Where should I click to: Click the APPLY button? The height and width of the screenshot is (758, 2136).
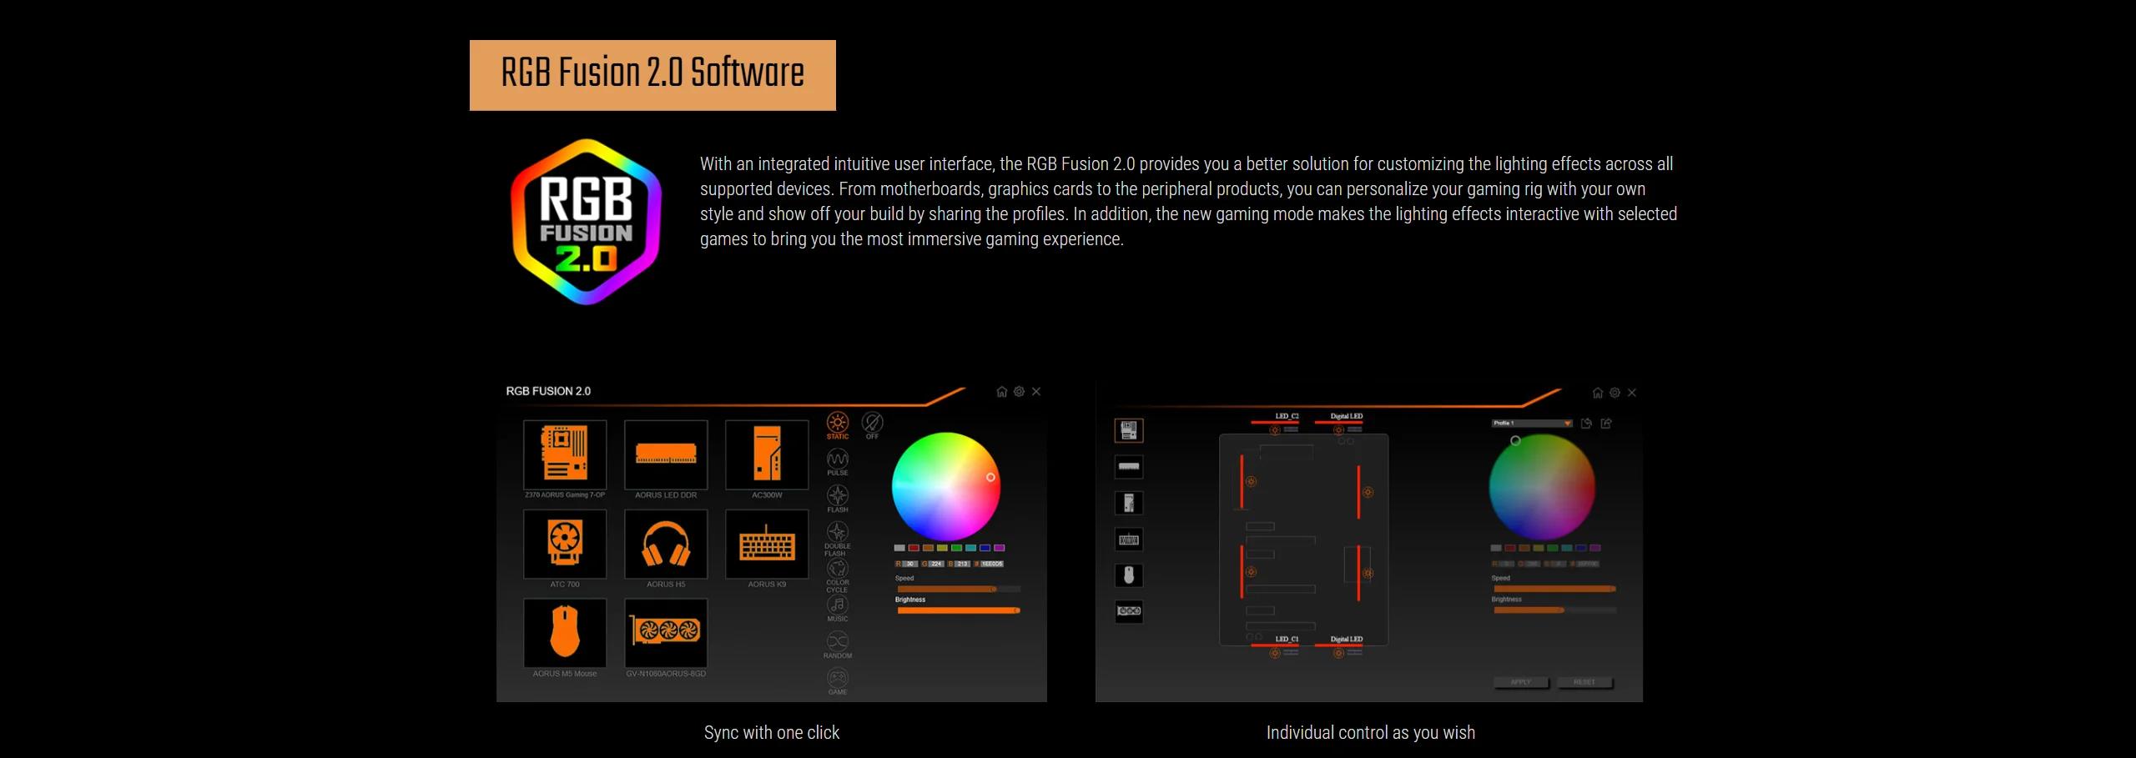point(1521,682)
